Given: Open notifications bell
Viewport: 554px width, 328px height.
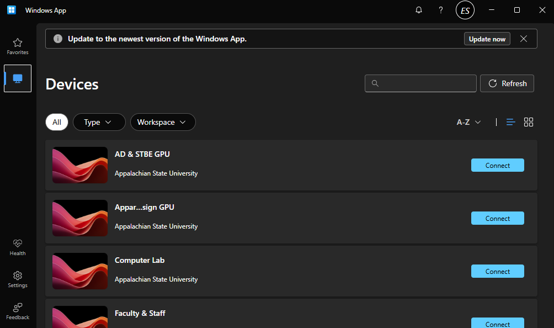Looking at the screenshot, I should click(419, 10).
